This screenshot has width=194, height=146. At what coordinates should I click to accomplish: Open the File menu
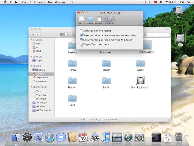(25, 2)
